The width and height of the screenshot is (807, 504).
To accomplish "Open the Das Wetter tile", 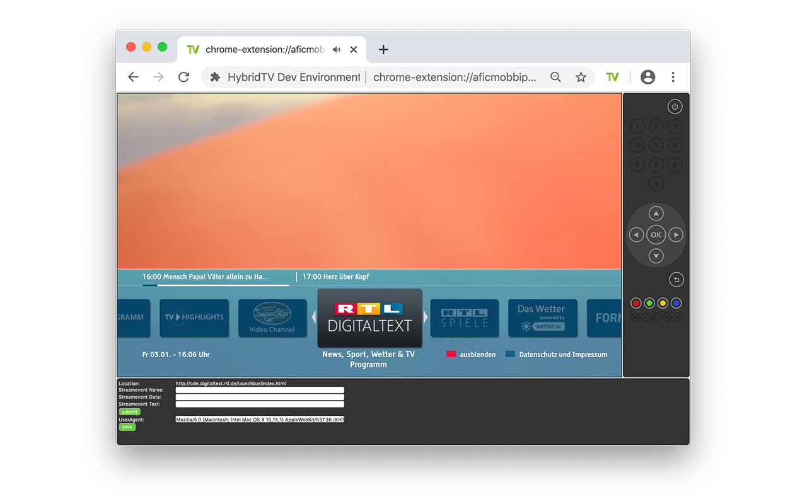I will pos(543,318).
